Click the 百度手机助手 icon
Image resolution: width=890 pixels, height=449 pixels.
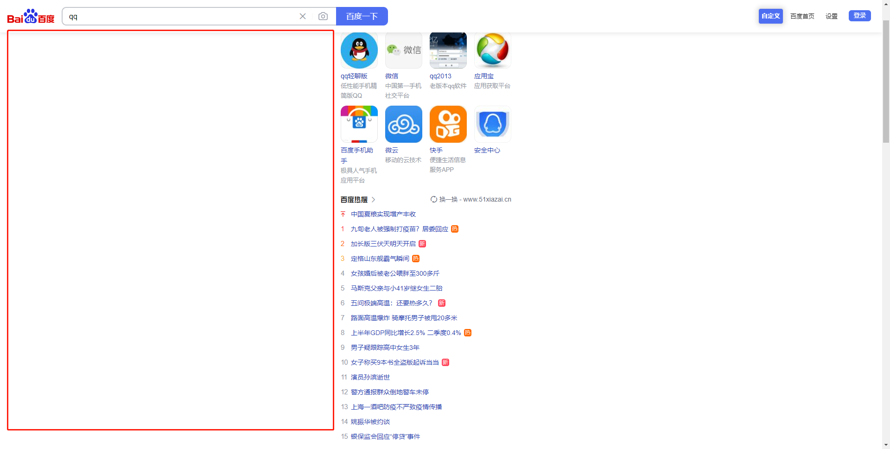pos(359,124)
